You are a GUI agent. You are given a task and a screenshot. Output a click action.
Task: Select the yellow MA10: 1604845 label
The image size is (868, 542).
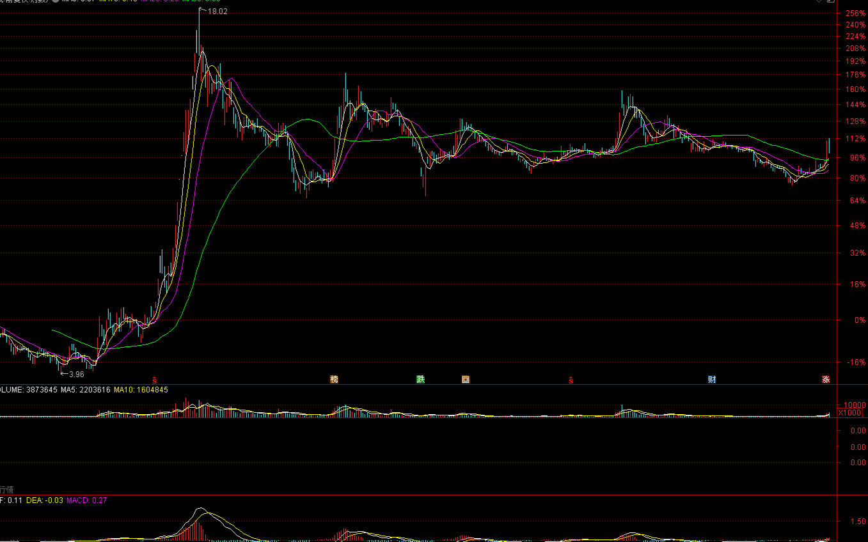click(141, 389)
